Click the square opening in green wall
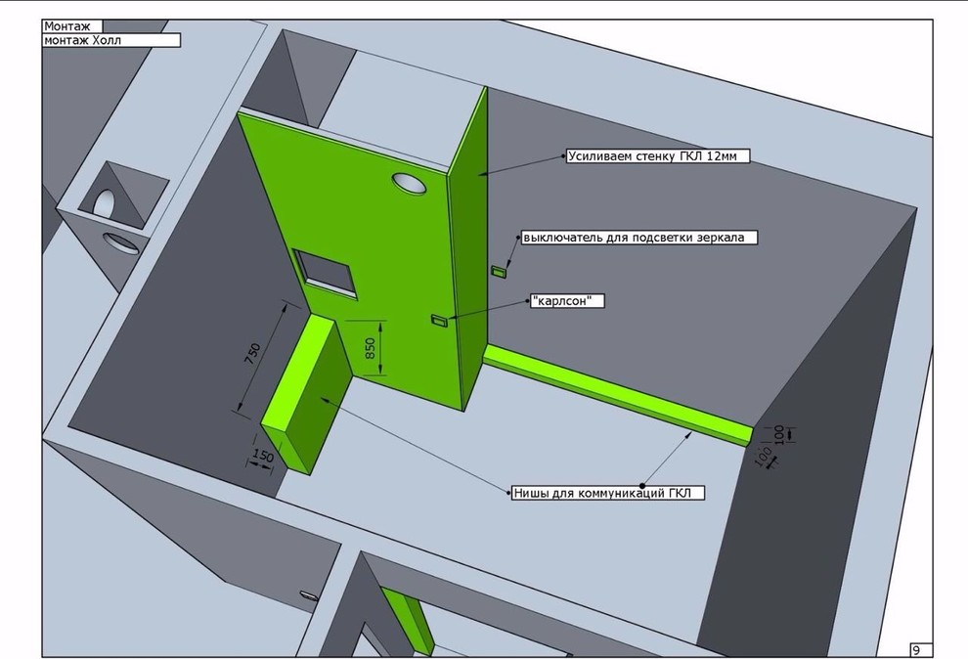Image resolution: width=968 pixels, height=659 pixels. [x=327, y=270]
